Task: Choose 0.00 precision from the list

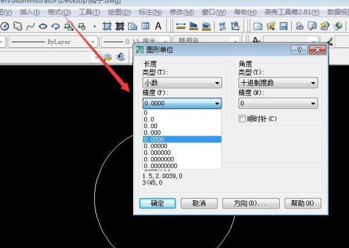Action: pyautogui.click(x=151, y=126)
